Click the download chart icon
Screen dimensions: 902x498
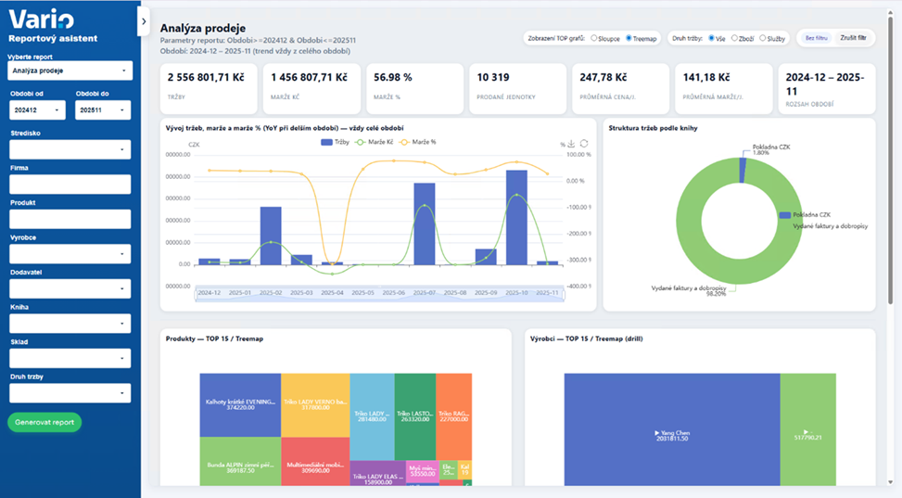571,144
